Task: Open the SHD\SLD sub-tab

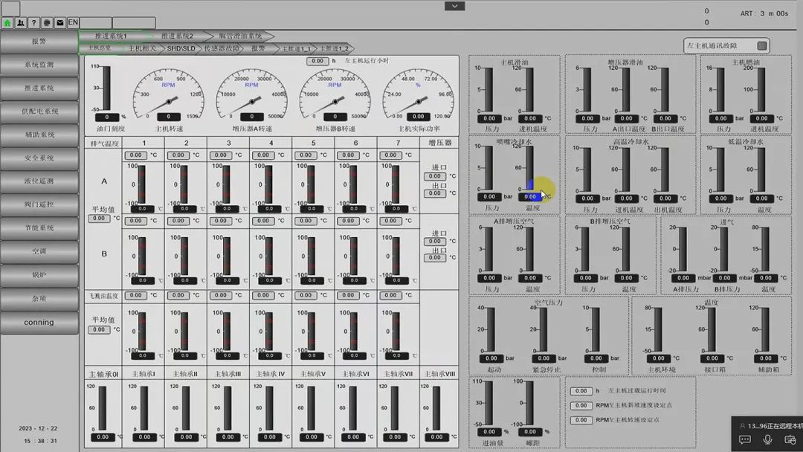Action: pos(181,48)
